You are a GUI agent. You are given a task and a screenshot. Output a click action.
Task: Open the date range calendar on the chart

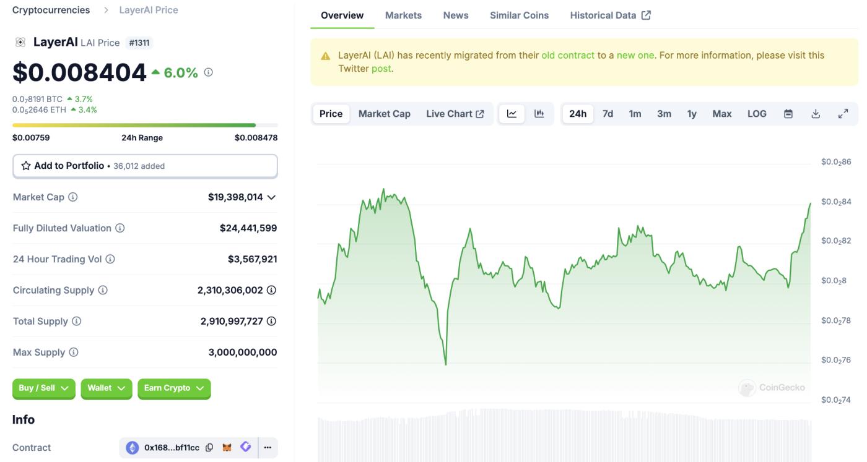pyautogui.click(x=788, y=113)
